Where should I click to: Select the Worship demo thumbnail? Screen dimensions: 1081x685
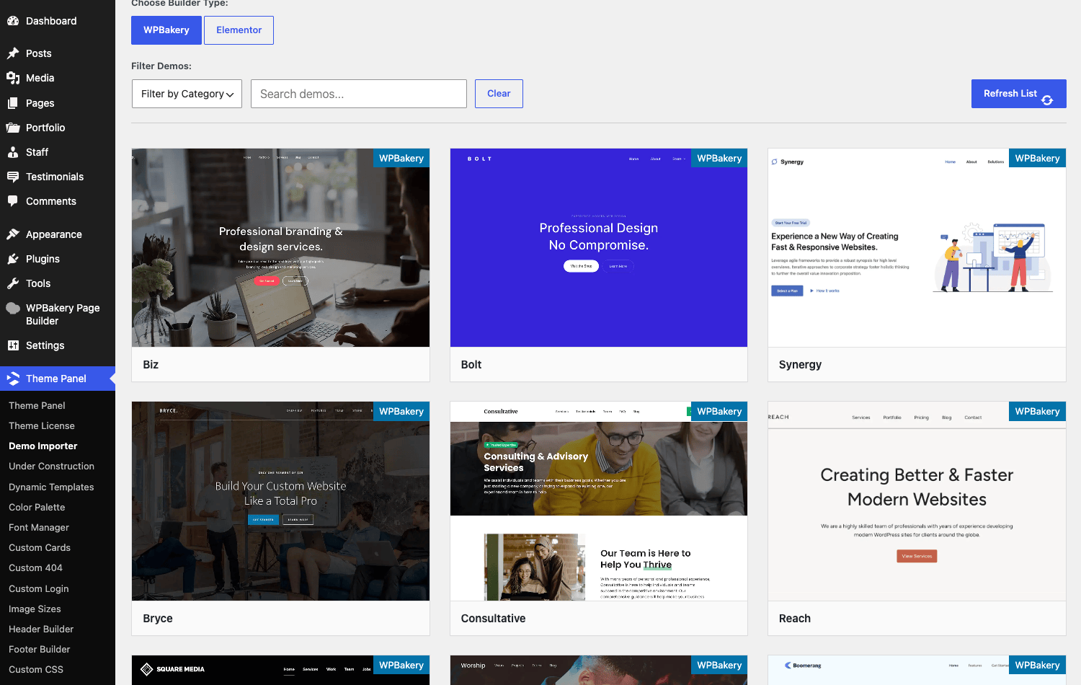[x=599, y=670]
